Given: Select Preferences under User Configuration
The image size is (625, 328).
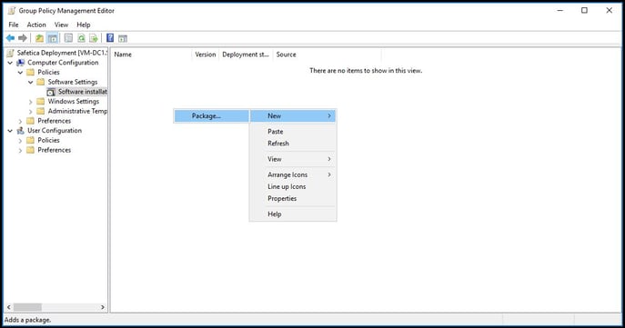Looking at the screenshot, I should (55, 150).
